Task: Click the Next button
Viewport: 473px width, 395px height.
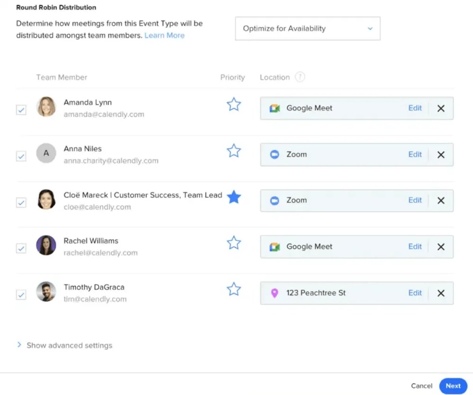Action: pyautogui.click(x=453, y=386)
